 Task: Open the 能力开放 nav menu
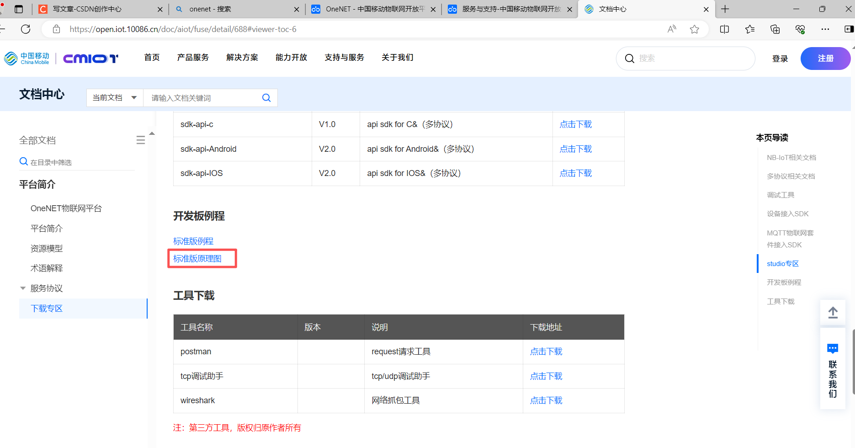[292, 58]
